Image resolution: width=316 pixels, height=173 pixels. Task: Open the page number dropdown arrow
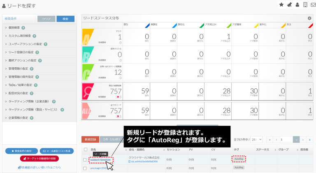tap(296, 140)
